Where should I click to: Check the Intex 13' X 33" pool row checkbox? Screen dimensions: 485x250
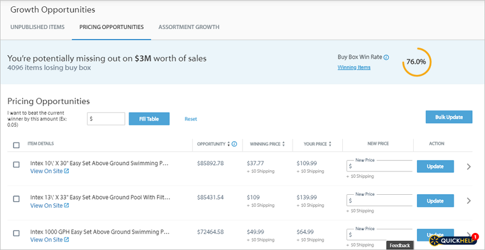[17, 199]
